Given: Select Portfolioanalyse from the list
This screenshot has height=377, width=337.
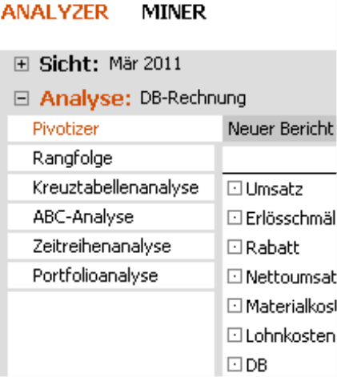Looking at the screenshot, I should [x=111, y=275].
